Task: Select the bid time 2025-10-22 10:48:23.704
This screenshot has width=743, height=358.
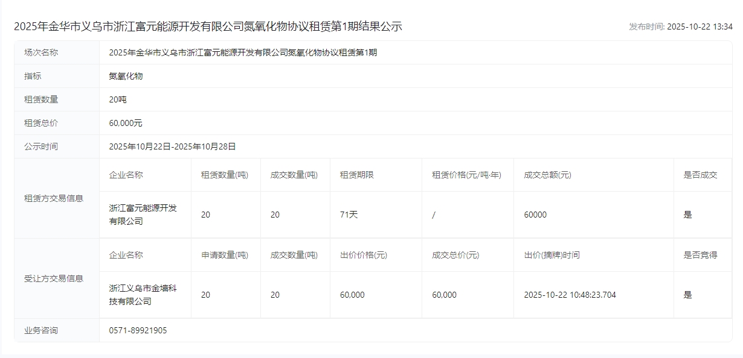Action: pos(570,295)
